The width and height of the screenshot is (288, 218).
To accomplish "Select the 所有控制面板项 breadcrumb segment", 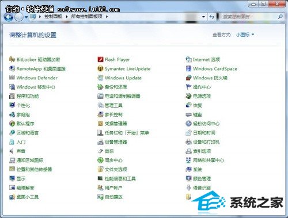I will [x=87, y=17].
